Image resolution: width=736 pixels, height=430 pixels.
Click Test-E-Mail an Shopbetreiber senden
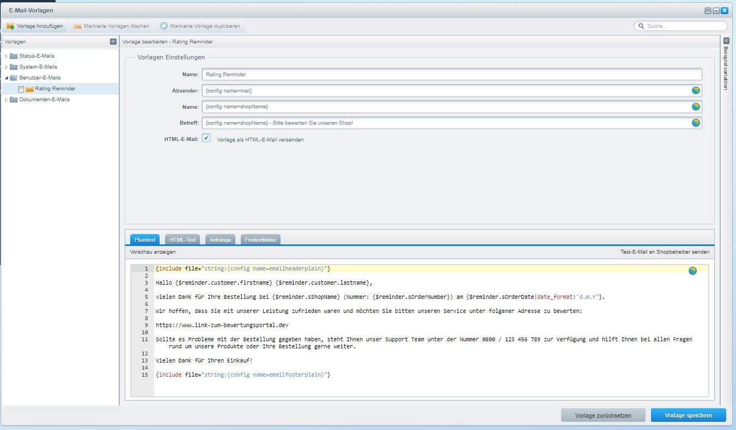[x=665, y=252]
